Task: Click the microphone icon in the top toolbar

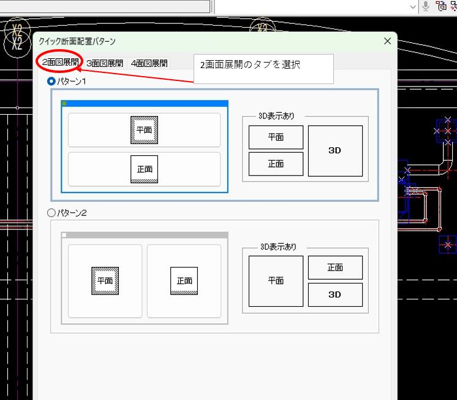Action: coord(426,6)
